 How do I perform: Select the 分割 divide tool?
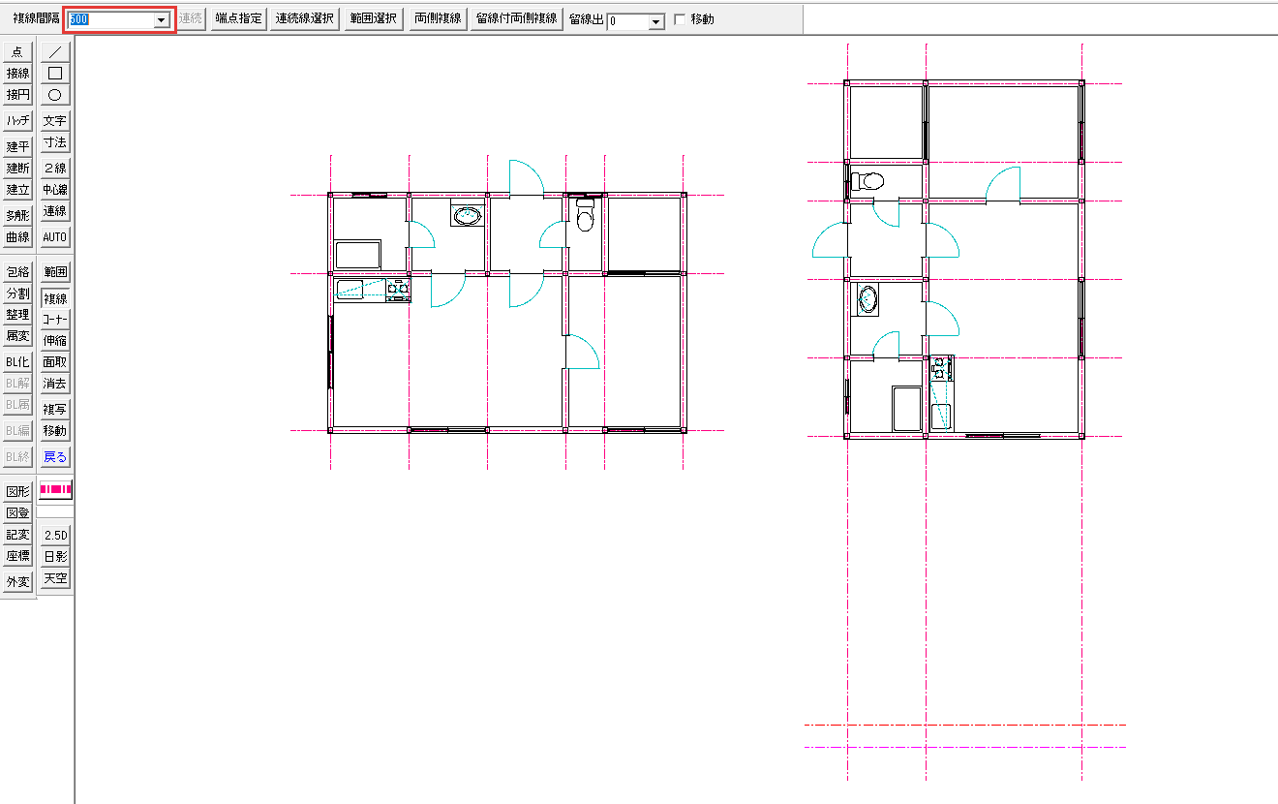click(17, 294)
